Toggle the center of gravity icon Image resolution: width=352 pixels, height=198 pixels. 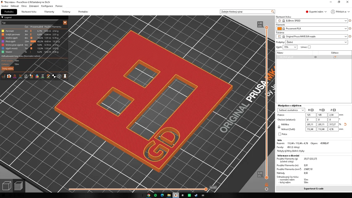[x=54, y=76]
